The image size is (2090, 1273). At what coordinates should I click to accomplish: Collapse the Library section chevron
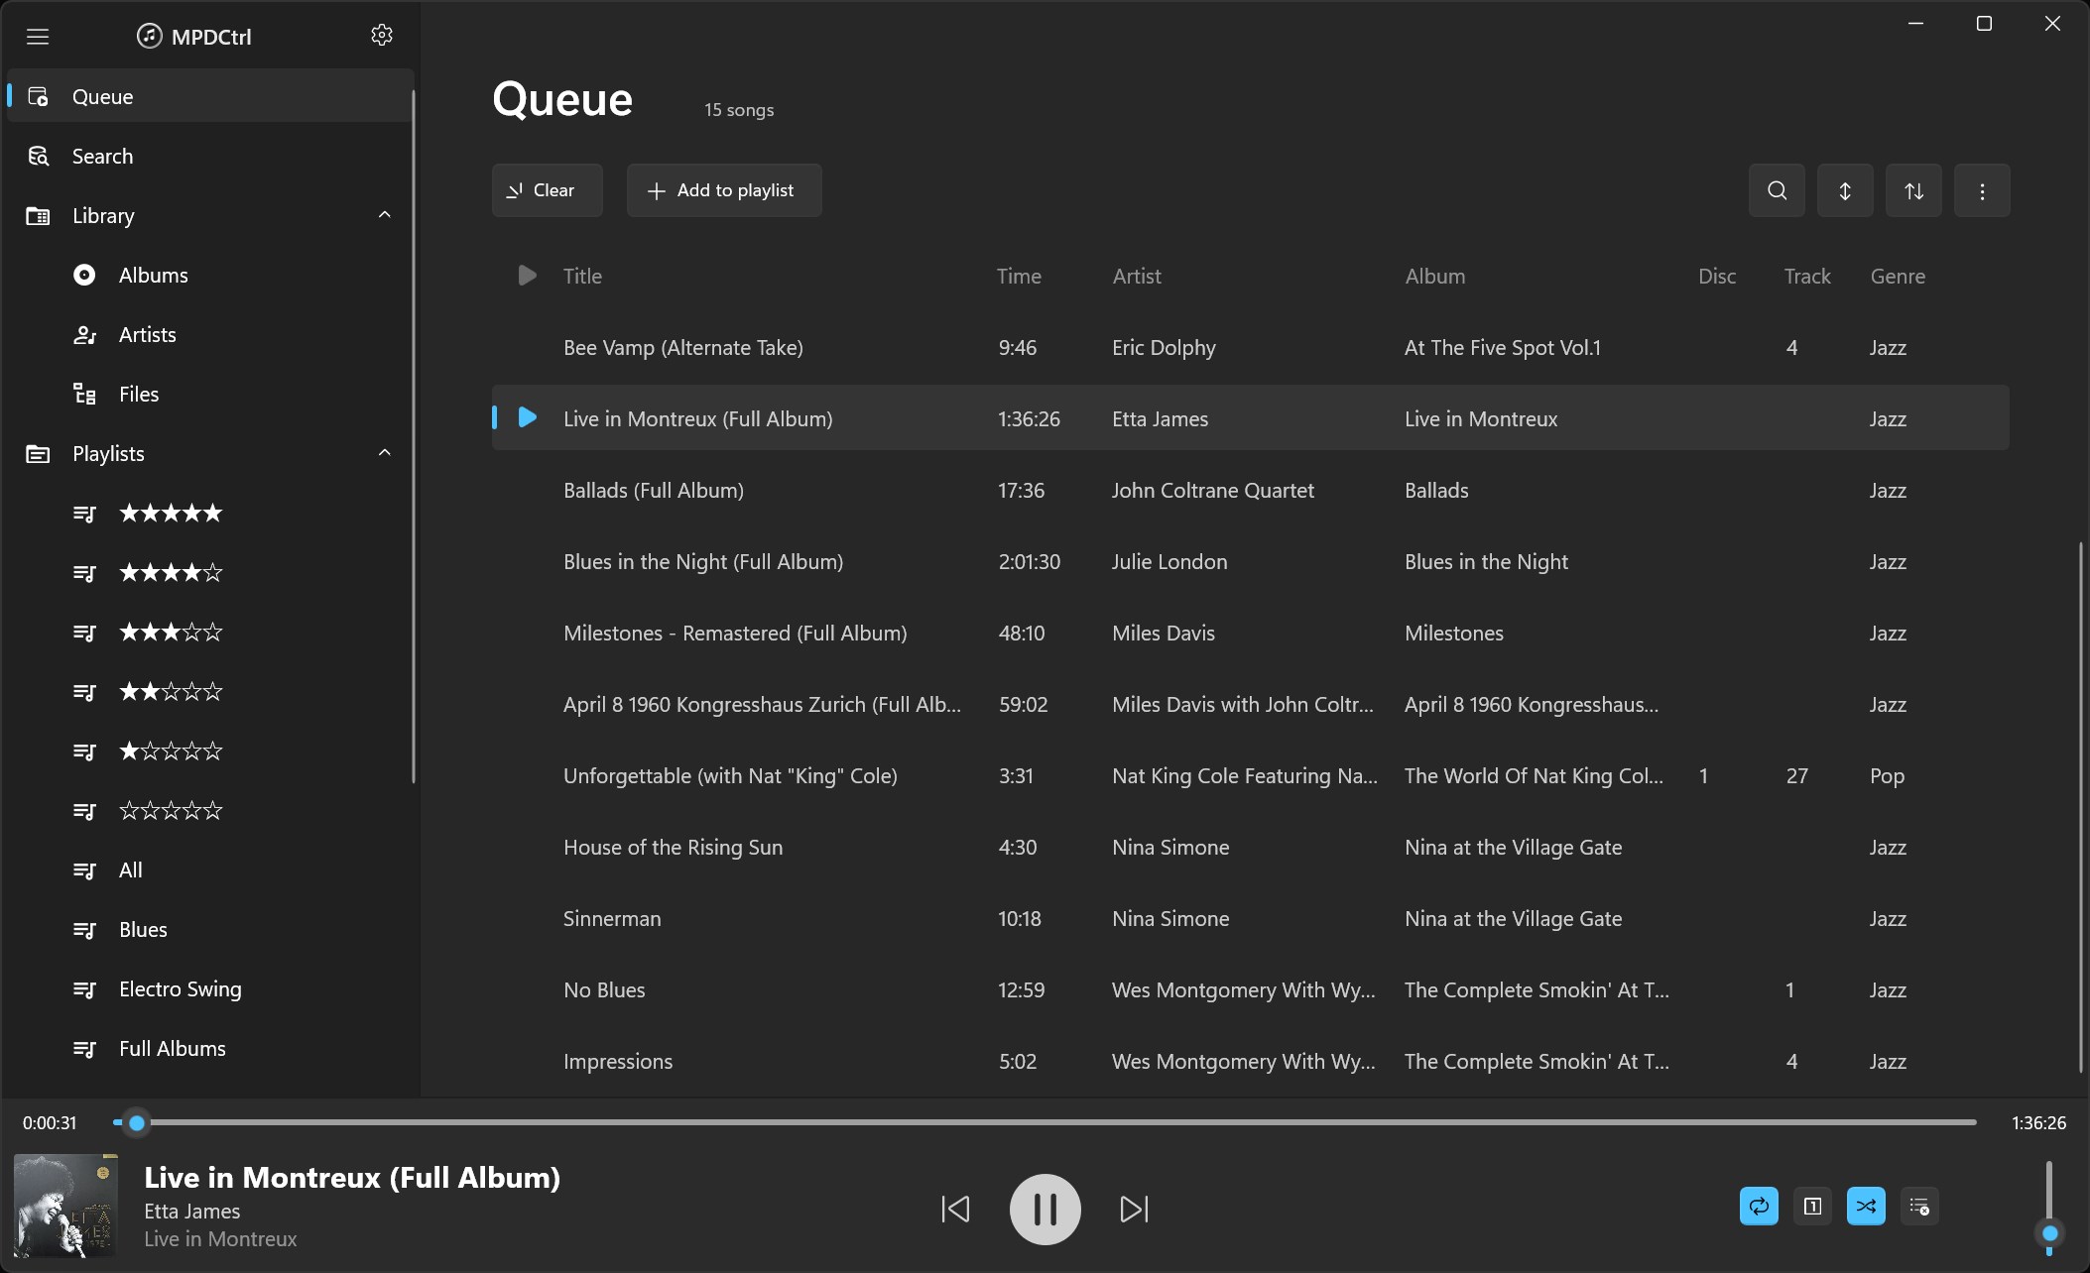point(385,215)
